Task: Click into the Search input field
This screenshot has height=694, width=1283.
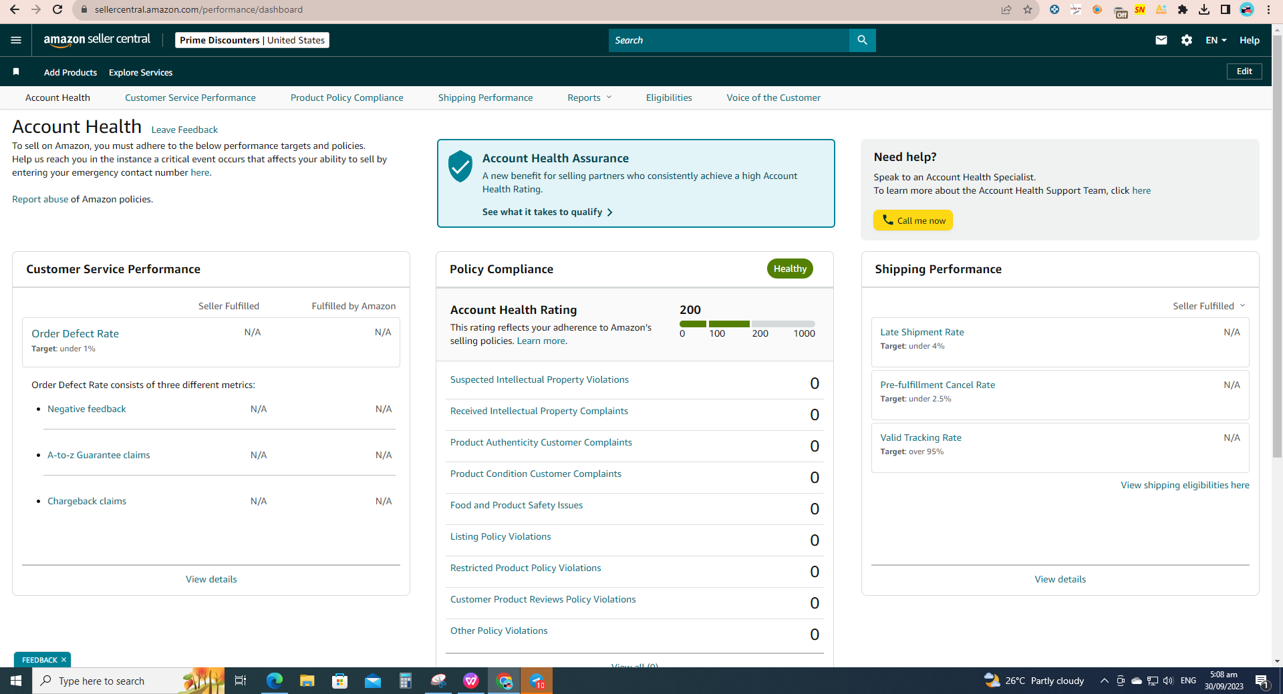Action: point(728,40)
